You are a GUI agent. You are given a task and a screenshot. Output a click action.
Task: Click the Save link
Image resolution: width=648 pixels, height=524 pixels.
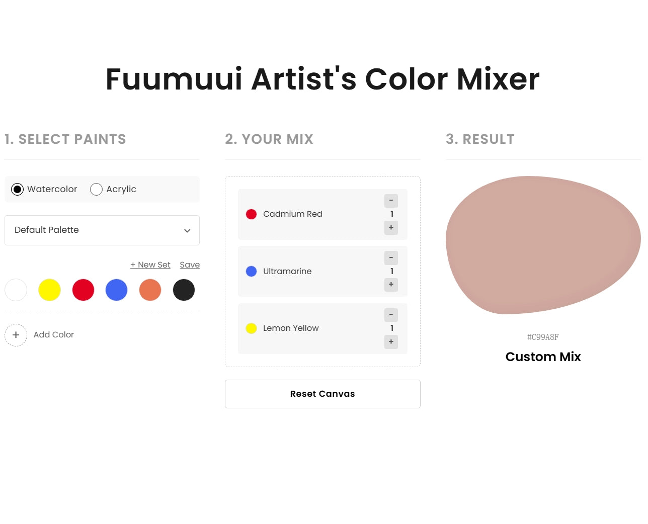190,265
